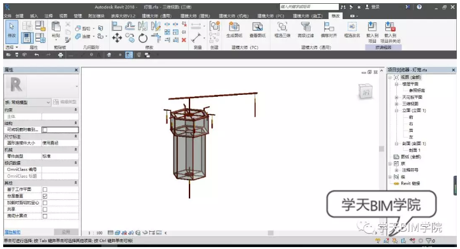Toggle the 加载时剪切的空心 checkbox
Screen dimensions: 460x249
45,203
